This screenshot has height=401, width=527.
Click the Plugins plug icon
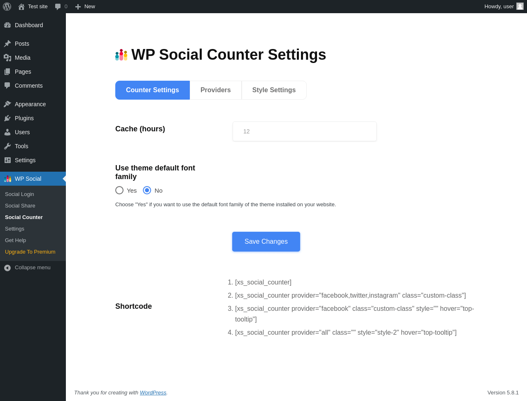[x=7, y=118]
